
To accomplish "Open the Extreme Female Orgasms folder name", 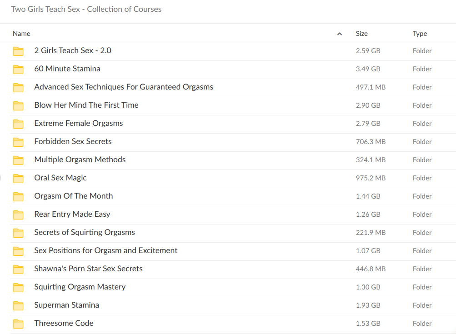I will tap(78, 123).
